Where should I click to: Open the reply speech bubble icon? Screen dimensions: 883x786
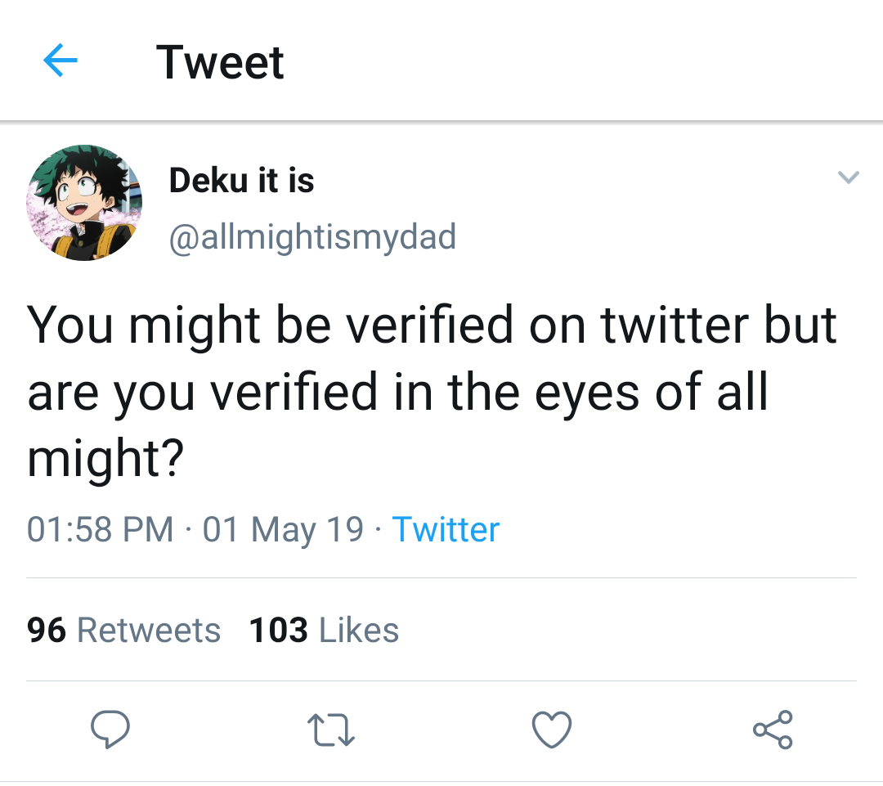110,729
